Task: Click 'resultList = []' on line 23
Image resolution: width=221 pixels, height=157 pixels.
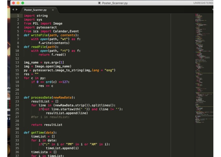Action: click(x=45, y=101)
